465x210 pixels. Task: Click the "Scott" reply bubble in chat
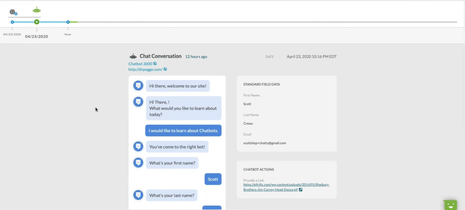coord(213,179)
